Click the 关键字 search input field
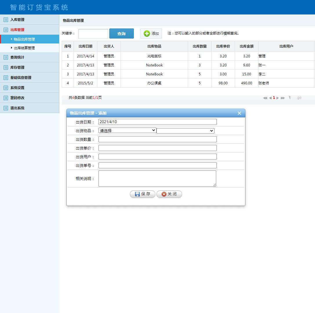 pyautogui.click(x=93, y=34)
